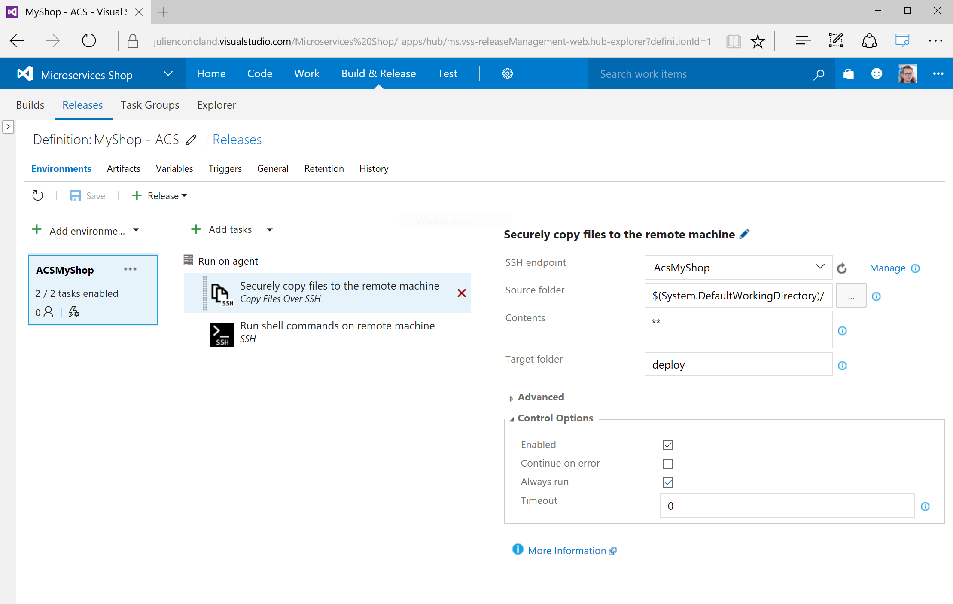Click the Visual Studio logo icon

pyautogui.click(x=25, y=74)
